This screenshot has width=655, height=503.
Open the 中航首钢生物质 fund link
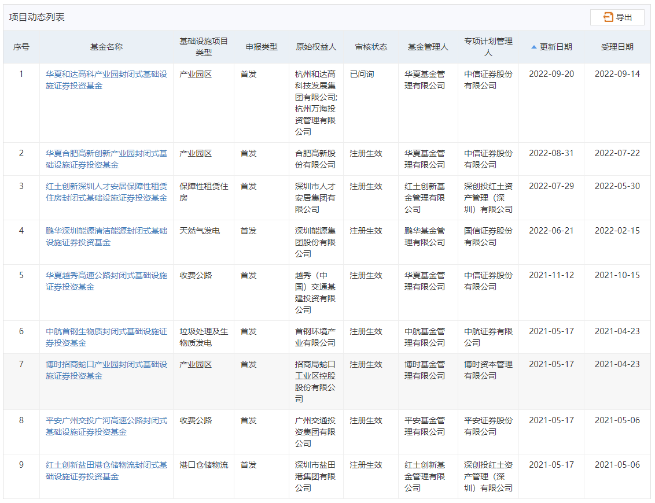(106, 337)
